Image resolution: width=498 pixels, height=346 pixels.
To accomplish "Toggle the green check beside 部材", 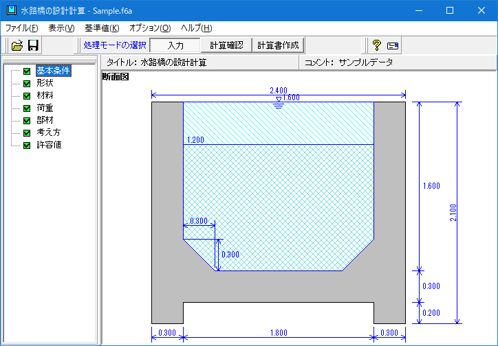I will pos(27,121).
